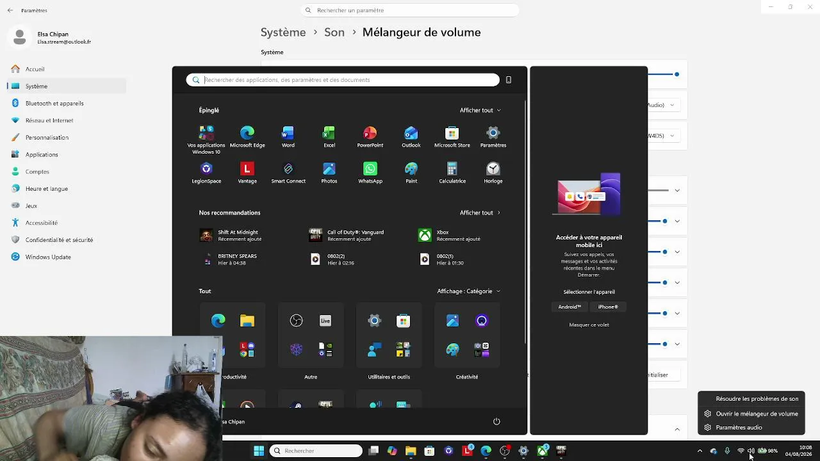Screen dimensions: 820x461
Task: Open the Horloge clock app
Action: tap(493, 173)
